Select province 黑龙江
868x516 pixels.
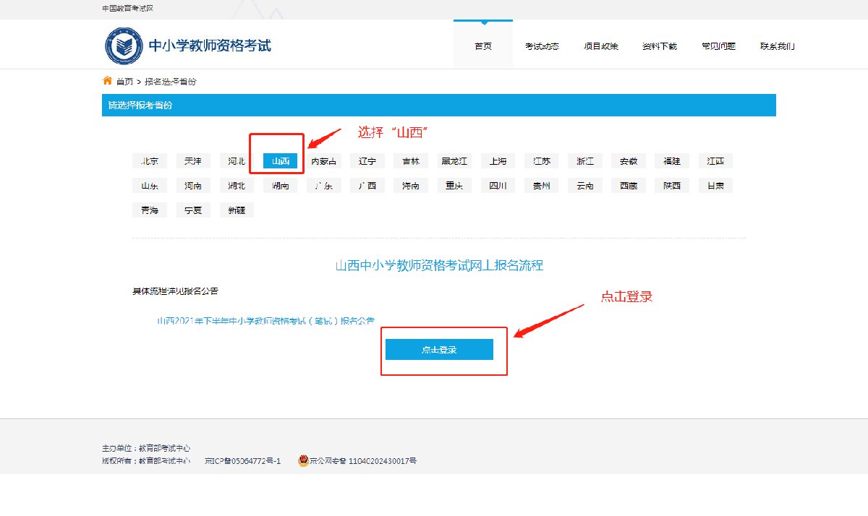454,161
